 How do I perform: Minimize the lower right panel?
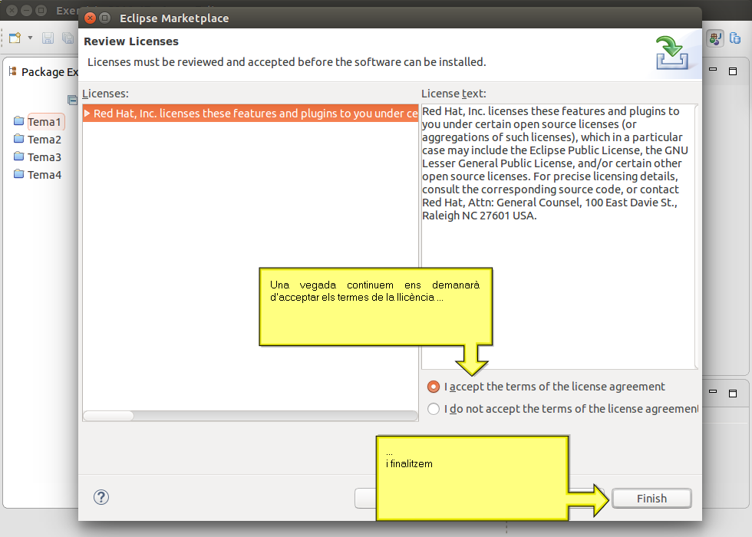713,393
